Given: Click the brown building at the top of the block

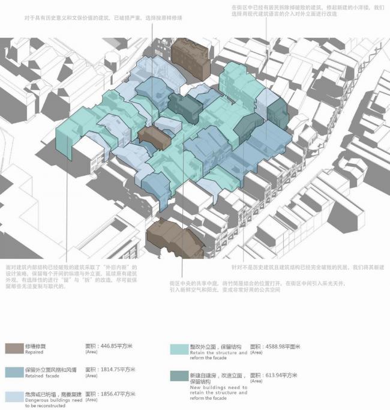Looking at the screenshot, I should coord(190,58).
